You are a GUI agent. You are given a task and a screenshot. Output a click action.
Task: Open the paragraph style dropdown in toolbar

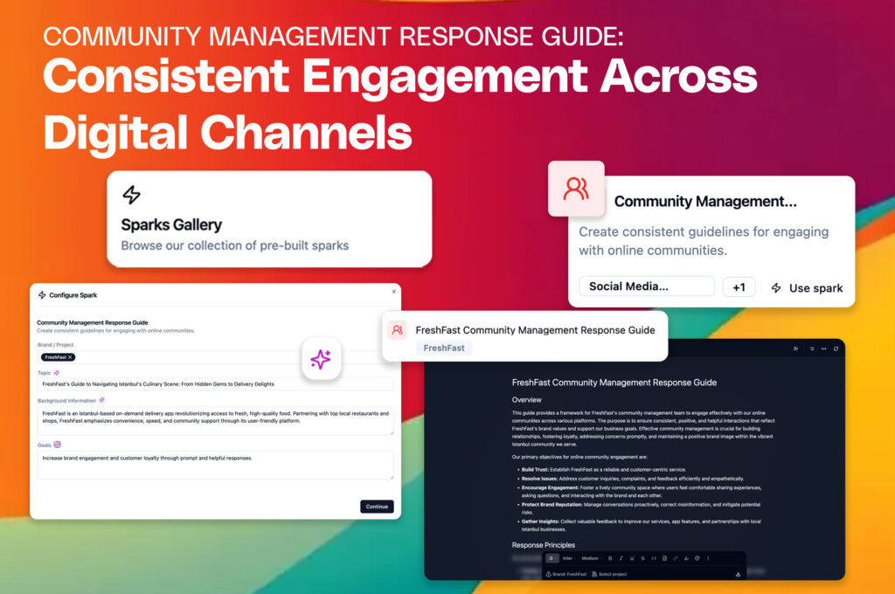click(x=552, y=558)
